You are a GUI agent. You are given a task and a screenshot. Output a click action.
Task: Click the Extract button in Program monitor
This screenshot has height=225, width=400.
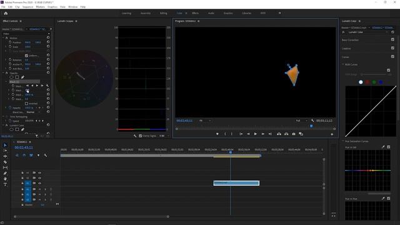coord(286,134)
